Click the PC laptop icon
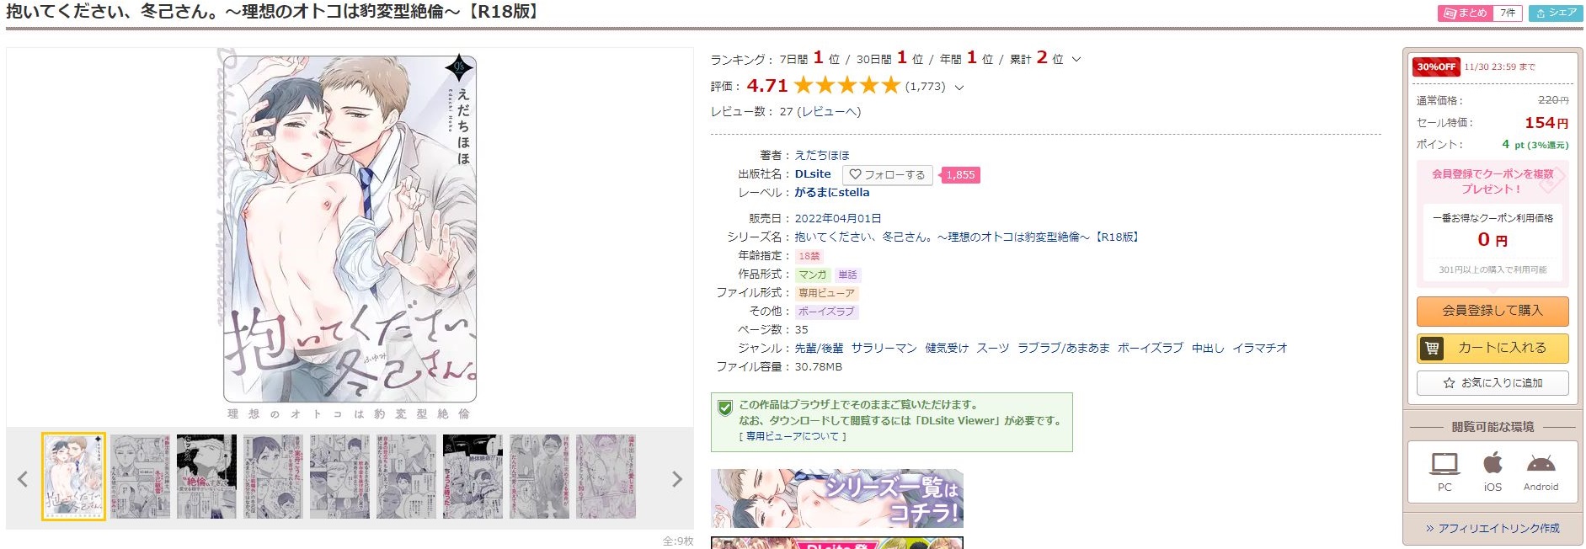Image resolution: width=1586 pixels, height=549 pixels. 1444,463
